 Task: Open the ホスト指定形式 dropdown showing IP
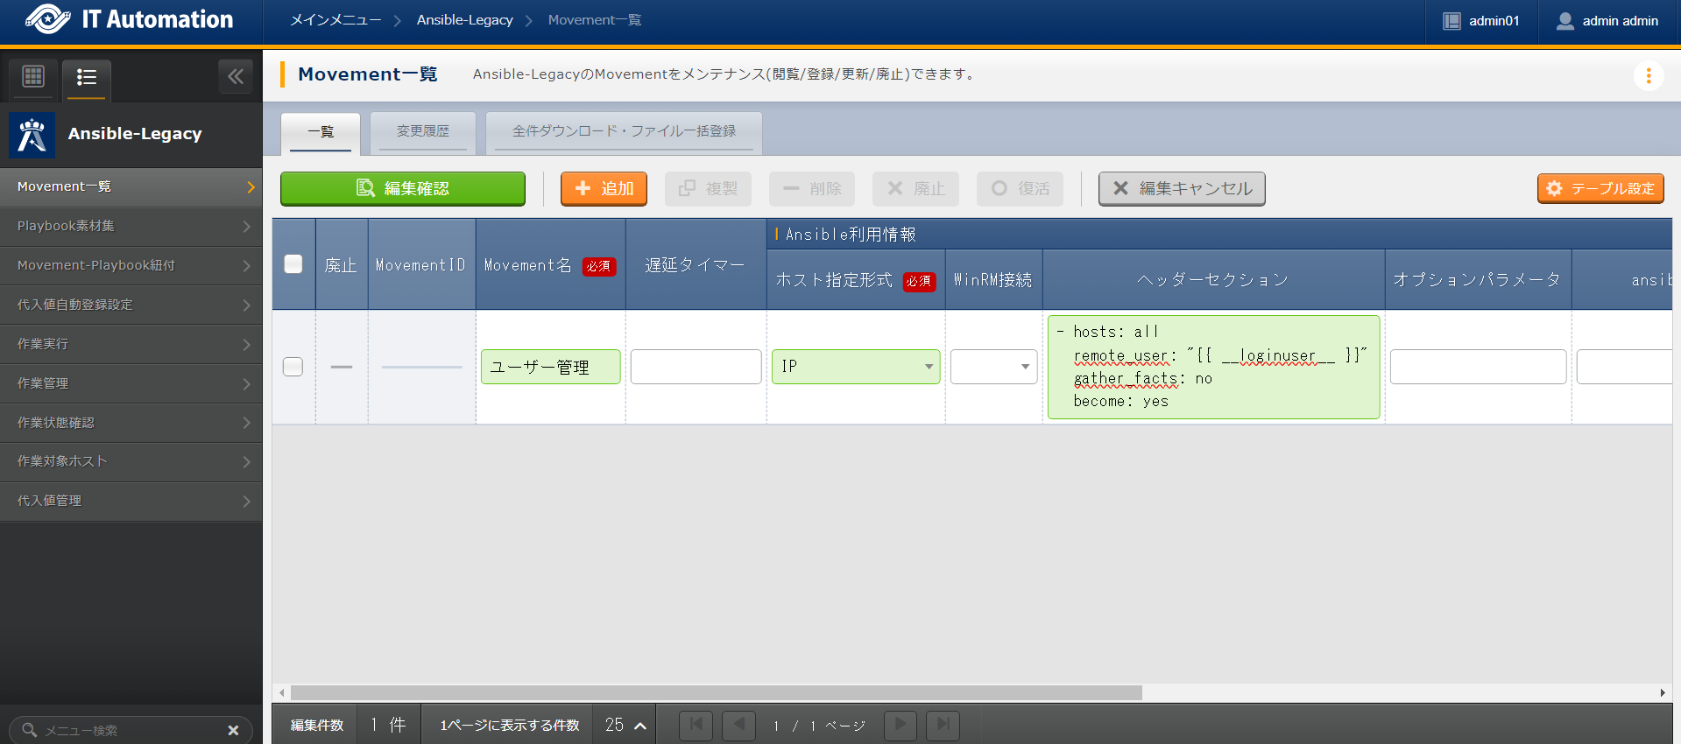[855, 367]
